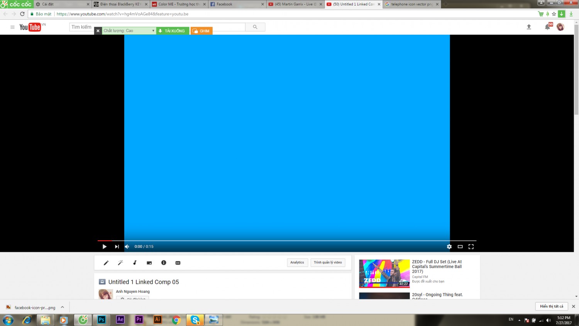579x326 pixels.
Task: Switch to the Facebook tab
Action: [237, 4]
